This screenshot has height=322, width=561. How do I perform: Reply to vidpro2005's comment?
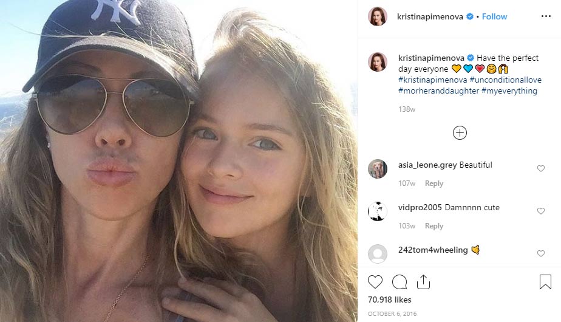point(433,226)
